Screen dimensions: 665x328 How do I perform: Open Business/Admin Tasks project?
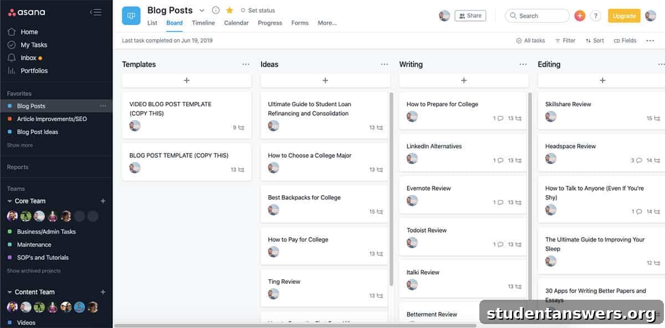tap(46, 232)
